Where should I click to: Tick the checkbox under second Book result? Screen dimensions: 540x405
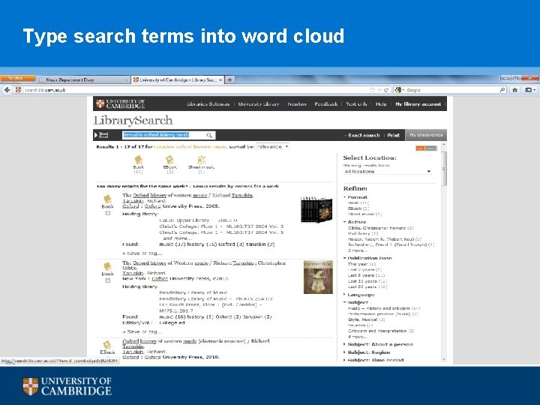click(x=108, y=280)
